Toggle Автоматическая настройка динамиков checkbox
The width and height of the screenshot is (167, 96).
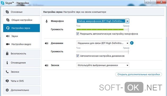(x=78, y=56)
